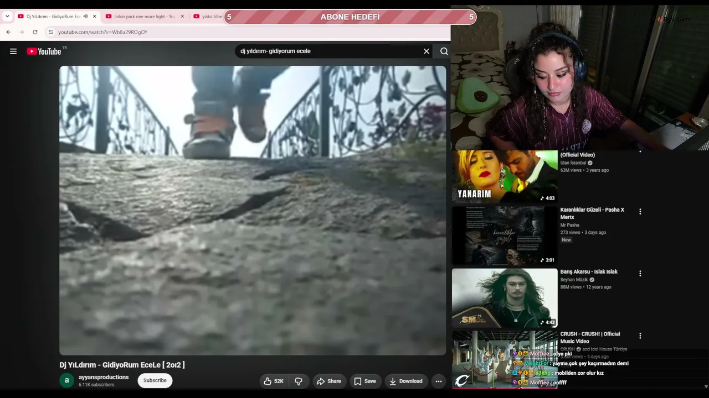
Task: Switch to the linkin park one more light tab
Action: click(145, 17)
